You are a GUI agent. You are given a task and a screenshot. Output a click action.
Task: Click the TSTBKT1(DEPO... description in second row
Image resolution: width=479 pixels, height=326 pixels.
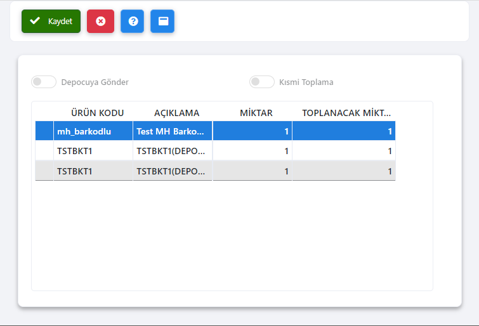coord(173,151)
